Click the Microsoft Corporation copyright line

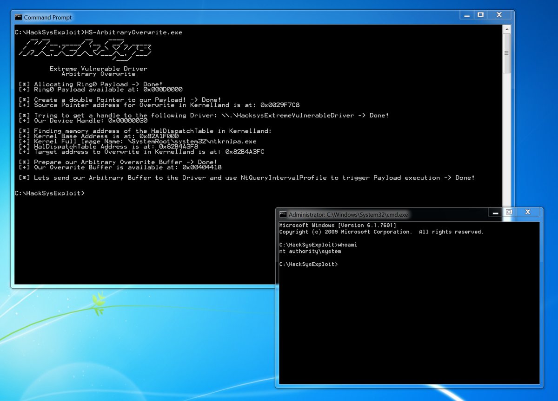pyautogui.click(x=381, y=232)
